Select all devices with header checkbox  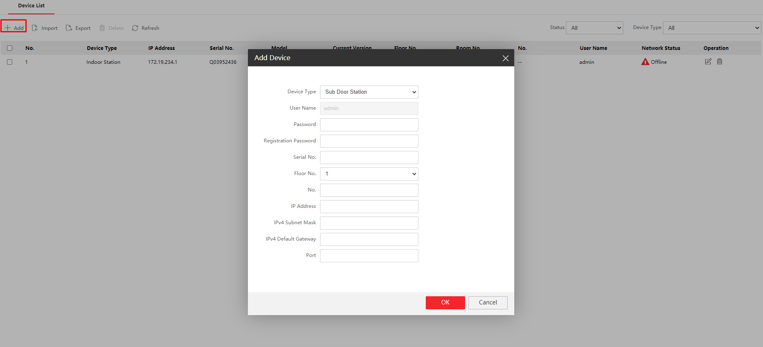(x=10, y=48)
